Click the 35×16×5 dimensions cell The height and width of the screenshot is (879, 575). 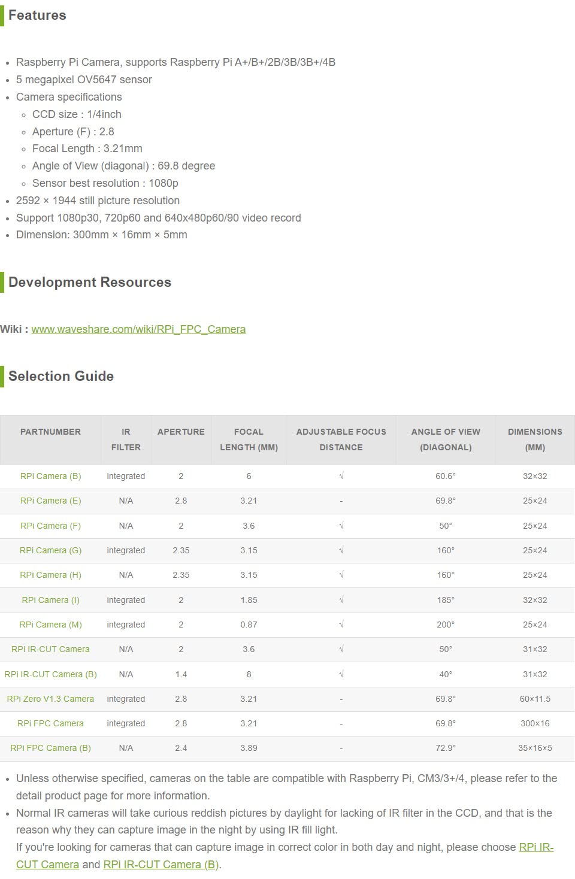(x=535, y=748)
